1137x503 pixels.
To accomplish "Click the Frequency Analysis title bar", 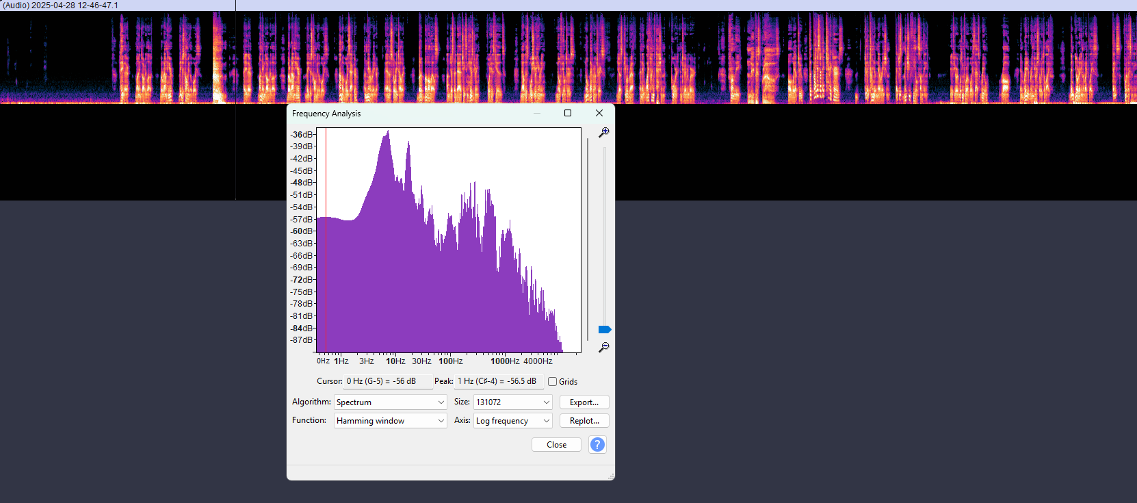I will click(410, 114).
